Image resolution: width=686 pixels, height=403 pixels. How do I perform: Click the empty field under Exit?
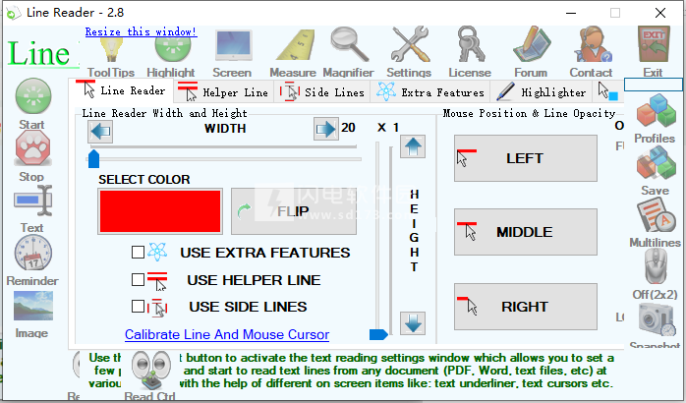pyautogui.click(x=653, y=85)
